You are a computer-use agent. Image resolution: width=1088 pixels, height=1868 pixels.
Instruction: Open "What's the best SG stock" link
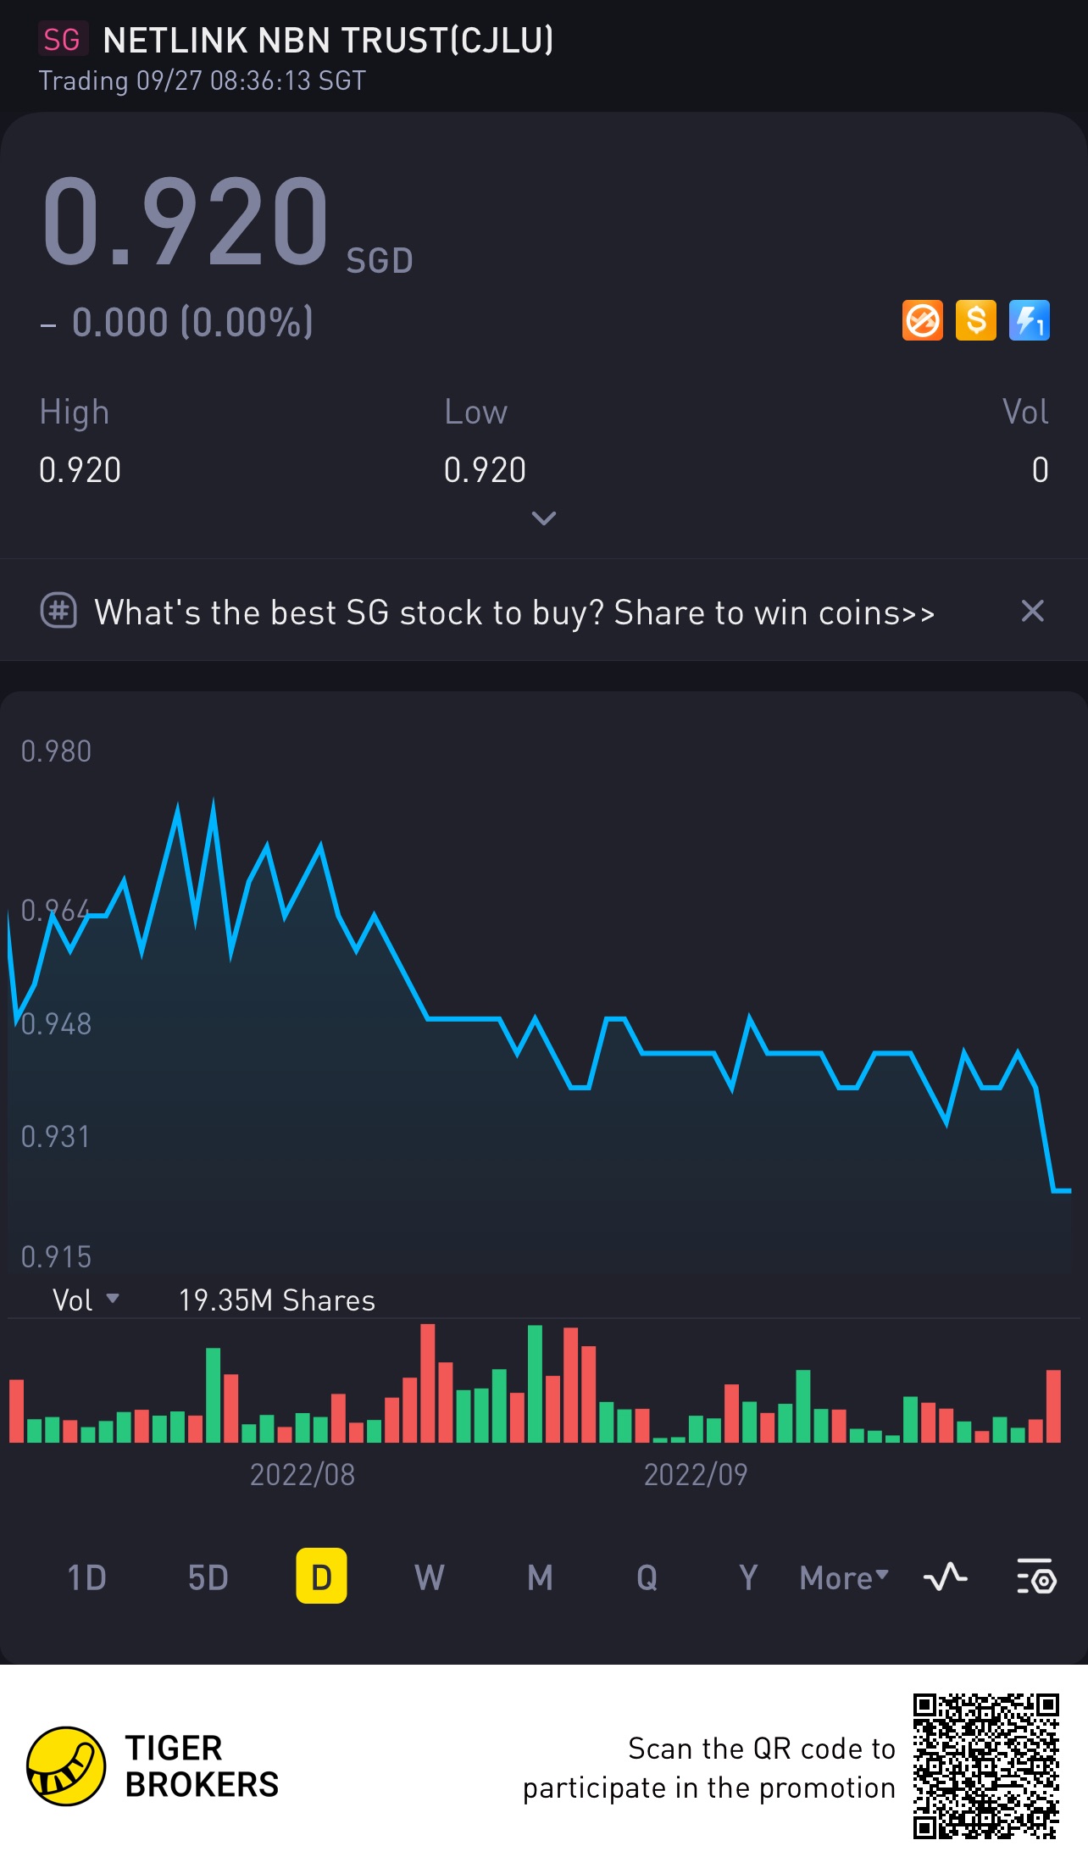coord(514,613)
